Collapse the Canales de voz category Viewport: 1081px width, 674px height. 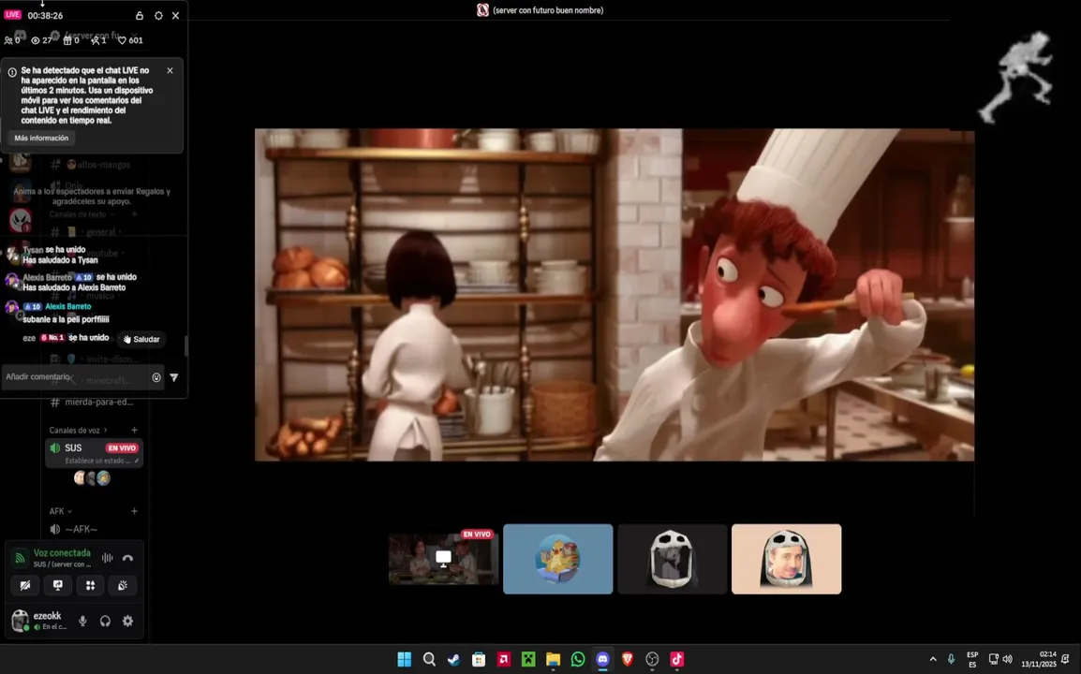coord(78,430)
